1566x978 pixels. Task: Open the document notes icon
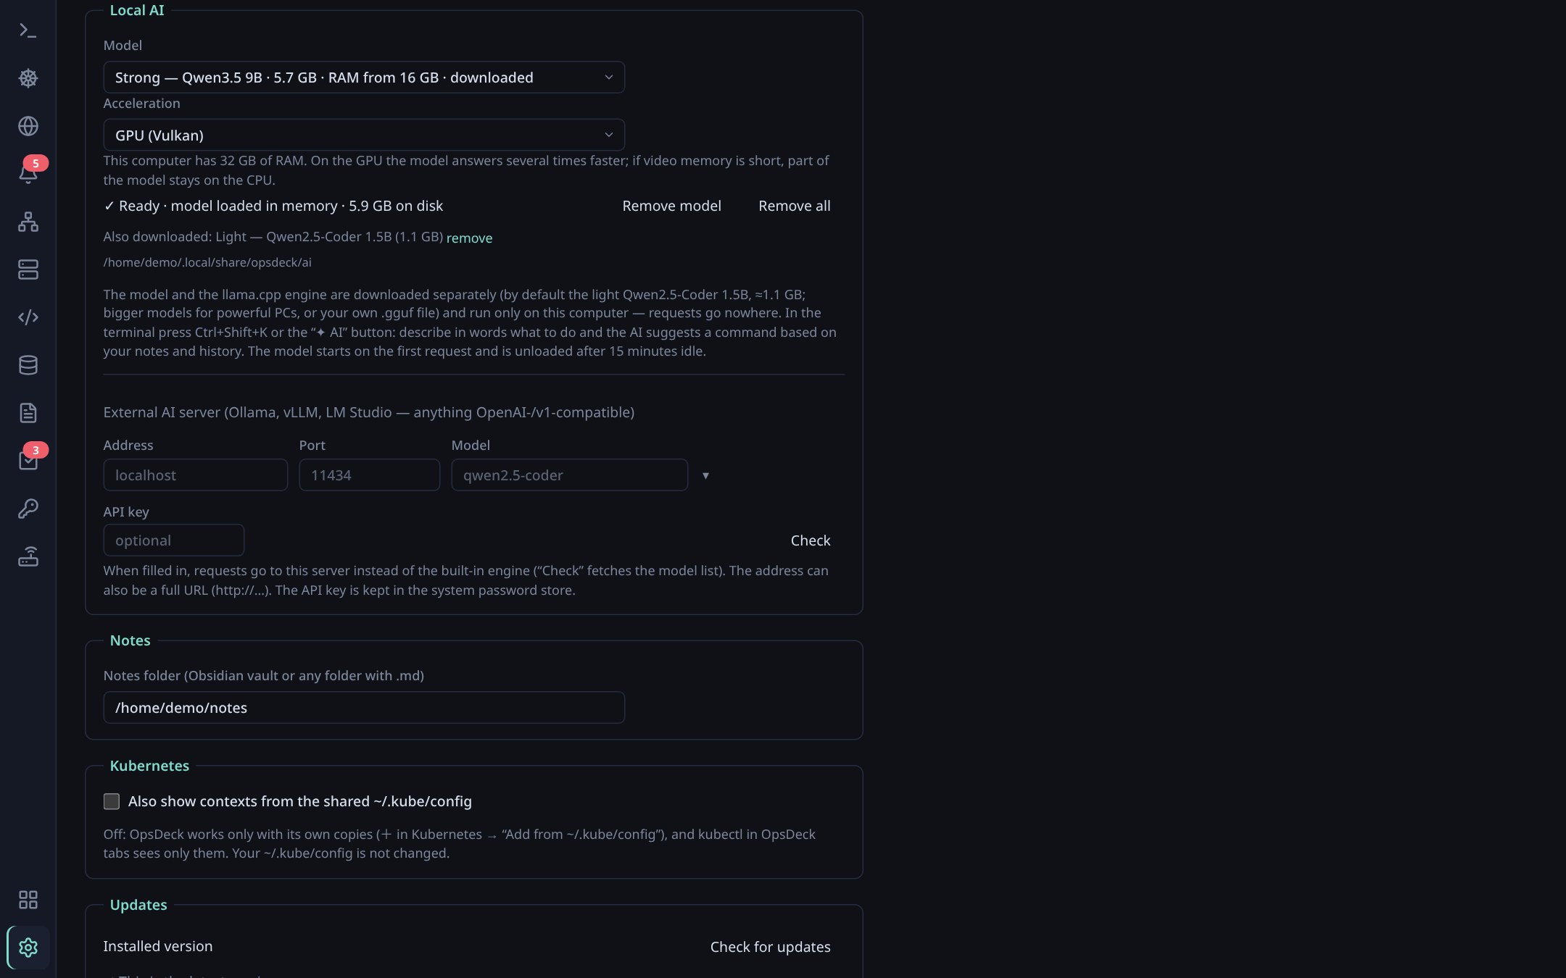click(x=28, y=413)
